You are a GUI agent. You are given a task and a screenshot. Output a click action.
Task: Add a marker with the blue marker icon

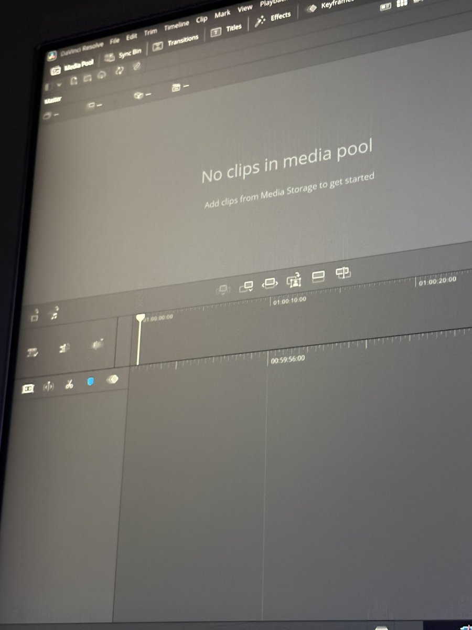(x=90, y=382)
